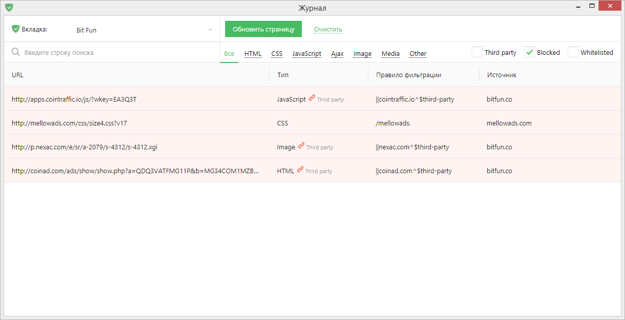
Task: Click third-party link icon in cointraffic row
Action: coord(312,98)
